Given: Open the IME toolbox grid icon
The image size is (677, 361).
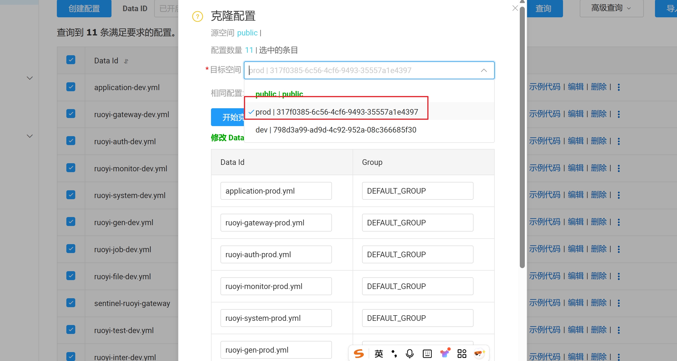Looking at the screenshot, I should click(462, 353).
